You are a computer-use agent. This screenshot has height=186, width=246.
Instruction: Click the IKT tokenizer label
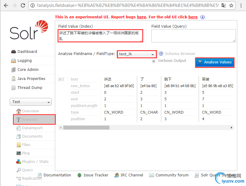61,79
